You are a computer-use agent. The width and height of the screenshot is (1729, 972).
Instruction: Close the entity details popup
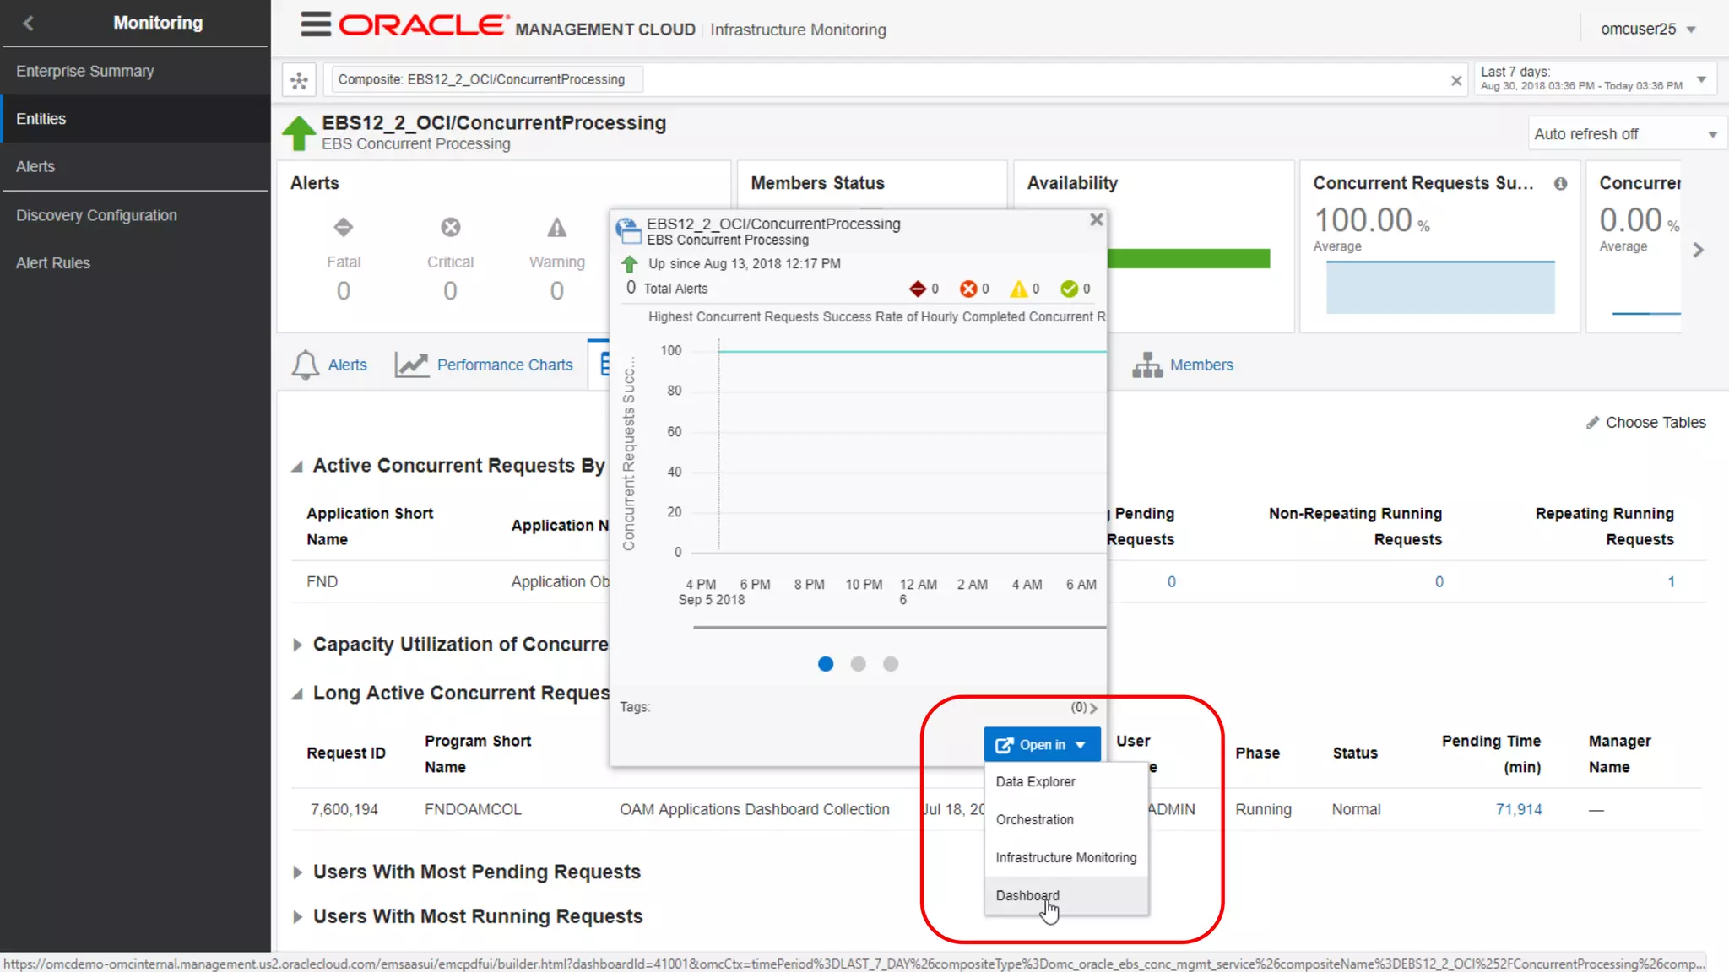(x=1097, y=219)
